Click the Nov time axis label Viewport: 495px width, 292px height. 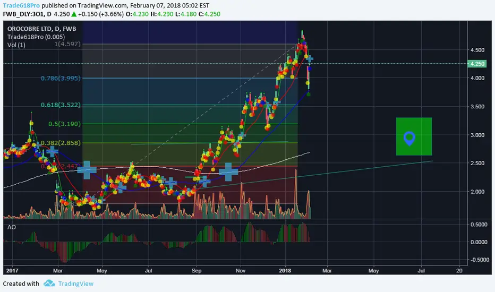[x=241, y=271]
